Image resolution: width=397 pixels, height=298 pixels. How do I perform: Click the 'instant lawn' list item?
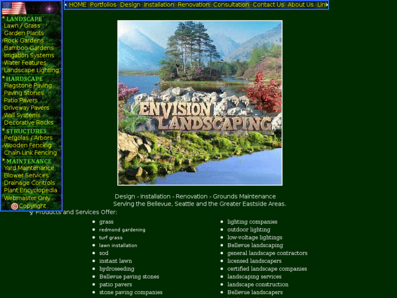pos(115,261)
